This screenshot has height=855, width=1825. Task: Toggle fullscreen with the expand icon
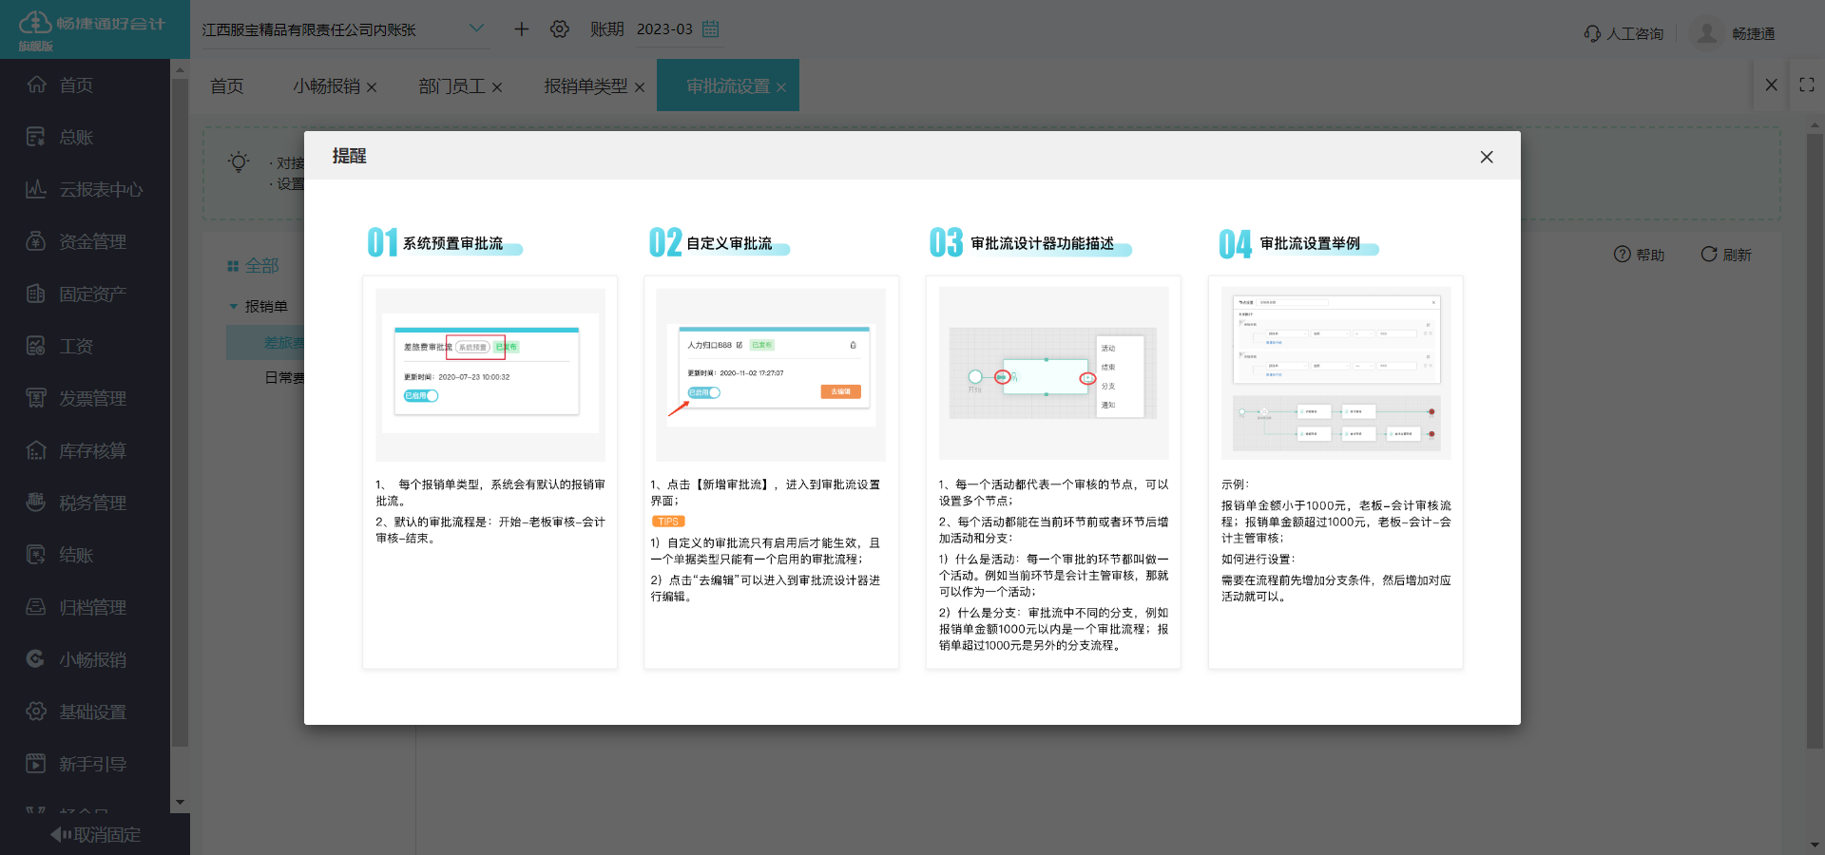tap(1807, 85)
